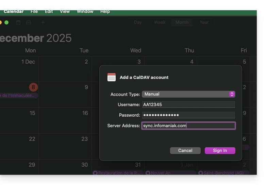Click the Account Type chevron arrows
Image resolution: width=267 pixels, height=185 pixels.
point(232,94)
